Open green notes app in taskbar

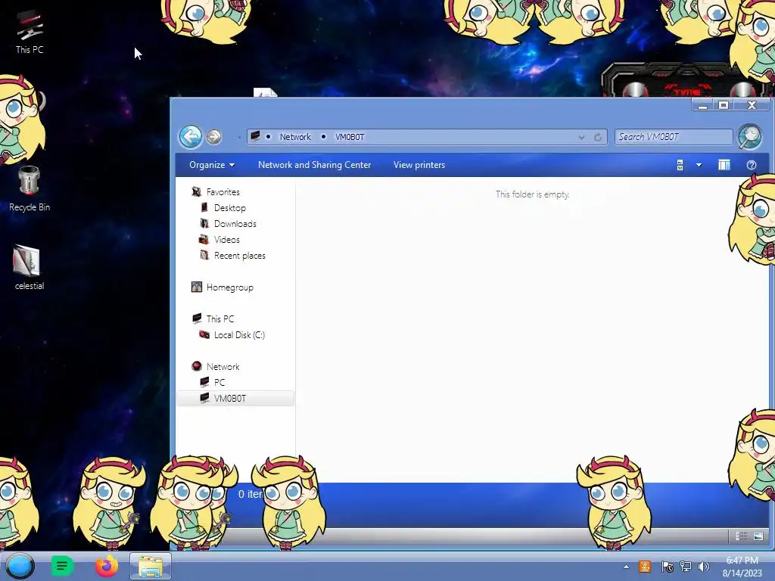62,566
